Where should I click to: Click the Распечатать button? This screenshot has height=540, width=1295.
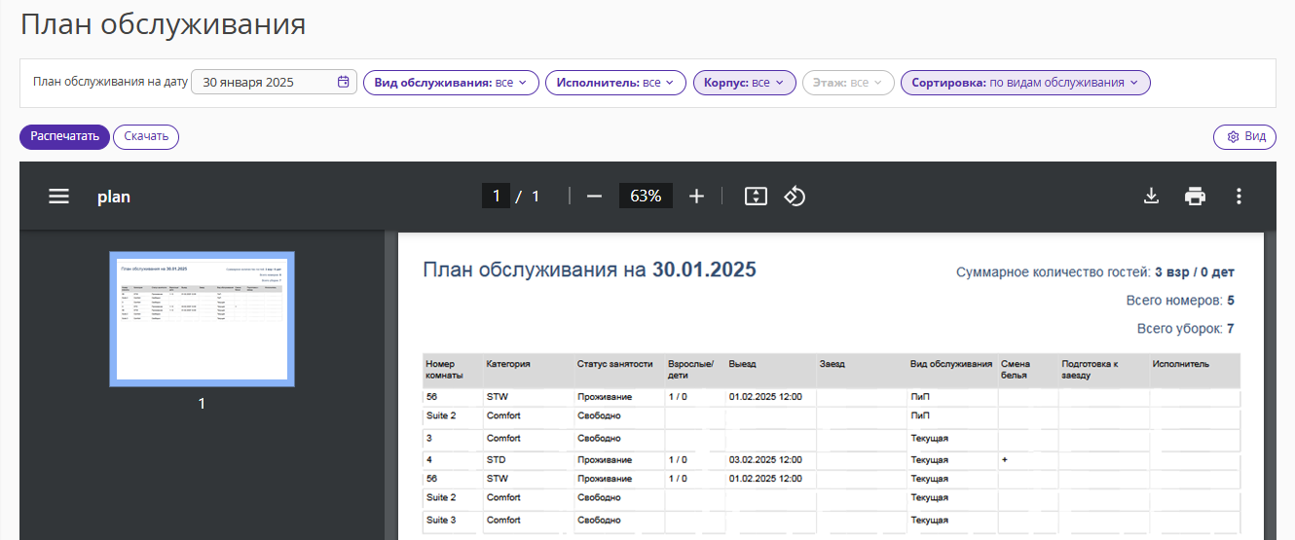click(64, 136)
